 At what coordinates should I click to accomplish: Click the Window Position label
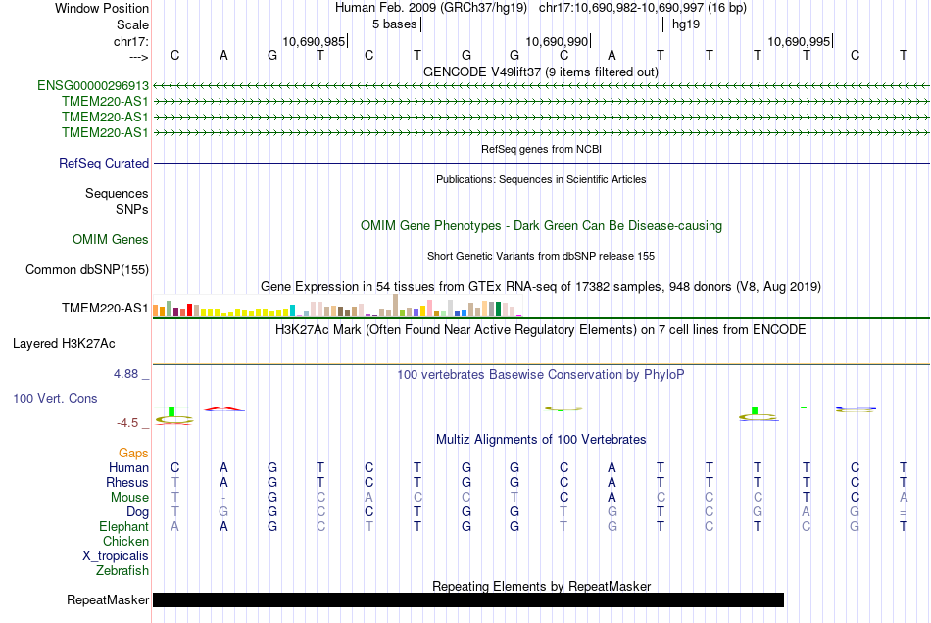[x=102, y=8]
